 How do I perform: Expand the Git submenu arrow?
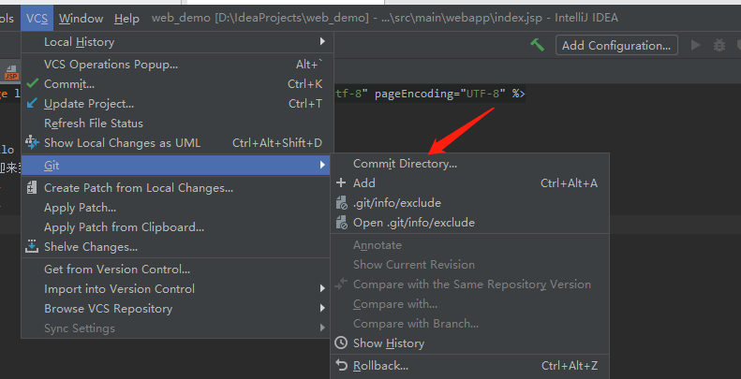[x=322, y=166]
